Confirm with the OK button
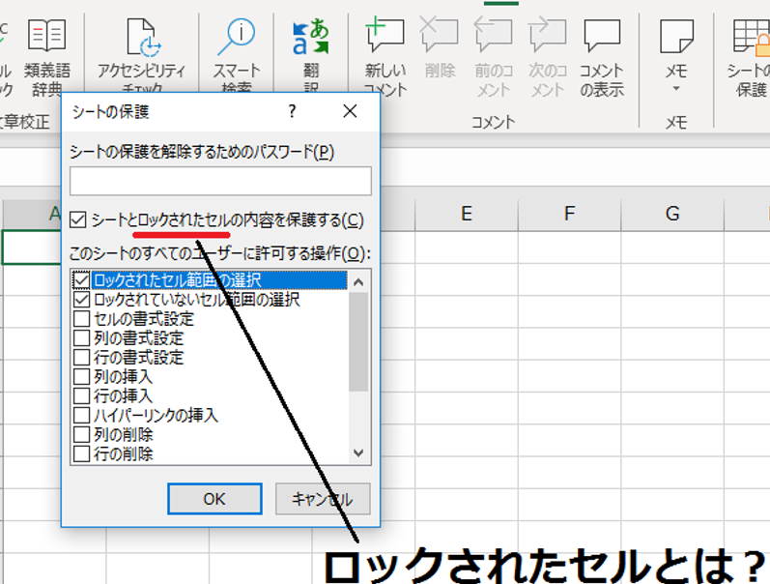The height and width of the screenshot is (584, 770). pyautogui.click(x=214, y=499)
